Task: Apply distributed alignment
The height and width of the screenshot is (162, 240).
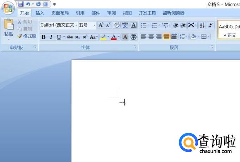Action: coord(174,37)
